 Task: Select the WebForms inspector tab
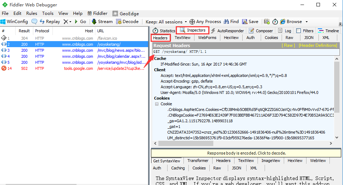207,38
